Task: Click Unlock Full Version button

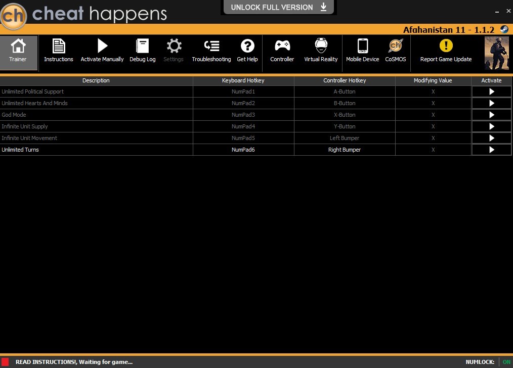Action: tap(279, 7)
